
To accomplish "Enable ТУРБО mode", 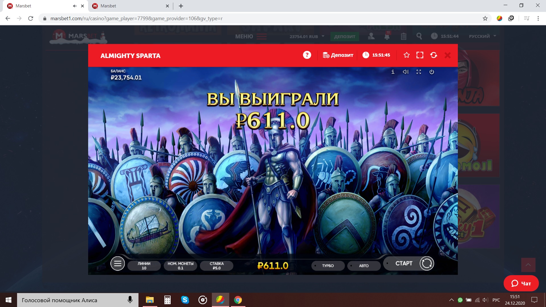I will tap(328, 266).
